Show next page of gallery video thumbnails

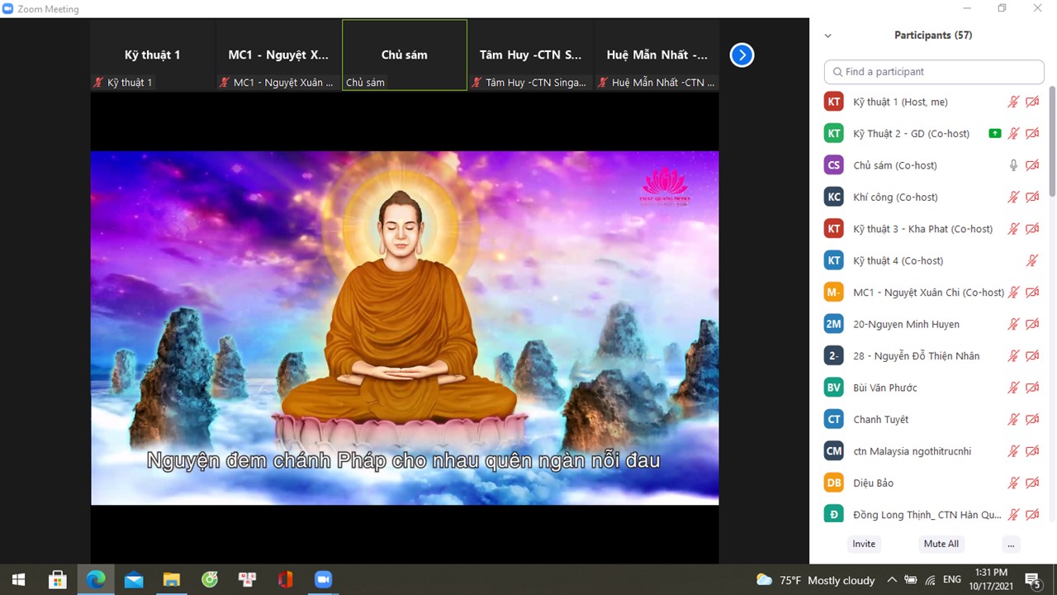click(x=742, y=55)
